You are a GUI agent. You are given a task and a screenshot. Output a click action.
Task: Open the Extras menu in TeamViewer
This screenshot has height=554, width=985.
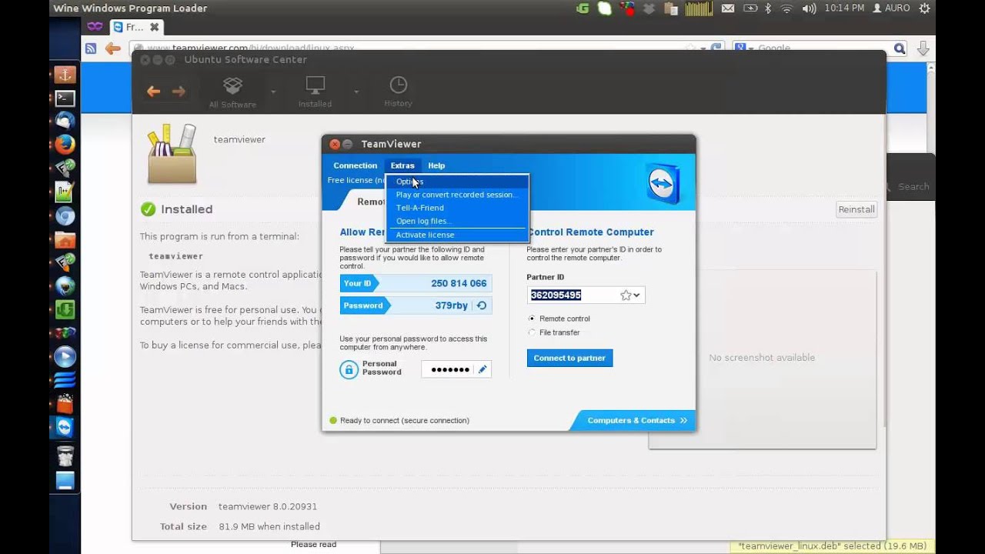(x=402, y=165)
